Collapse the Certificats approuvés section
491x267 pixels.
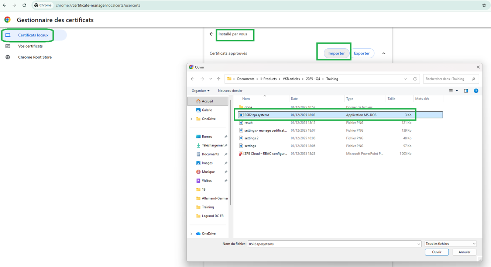tap(384, 53)
